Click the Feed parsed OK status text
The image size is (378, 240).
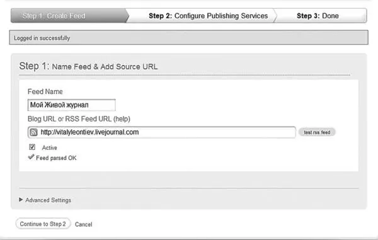point(56,158)
